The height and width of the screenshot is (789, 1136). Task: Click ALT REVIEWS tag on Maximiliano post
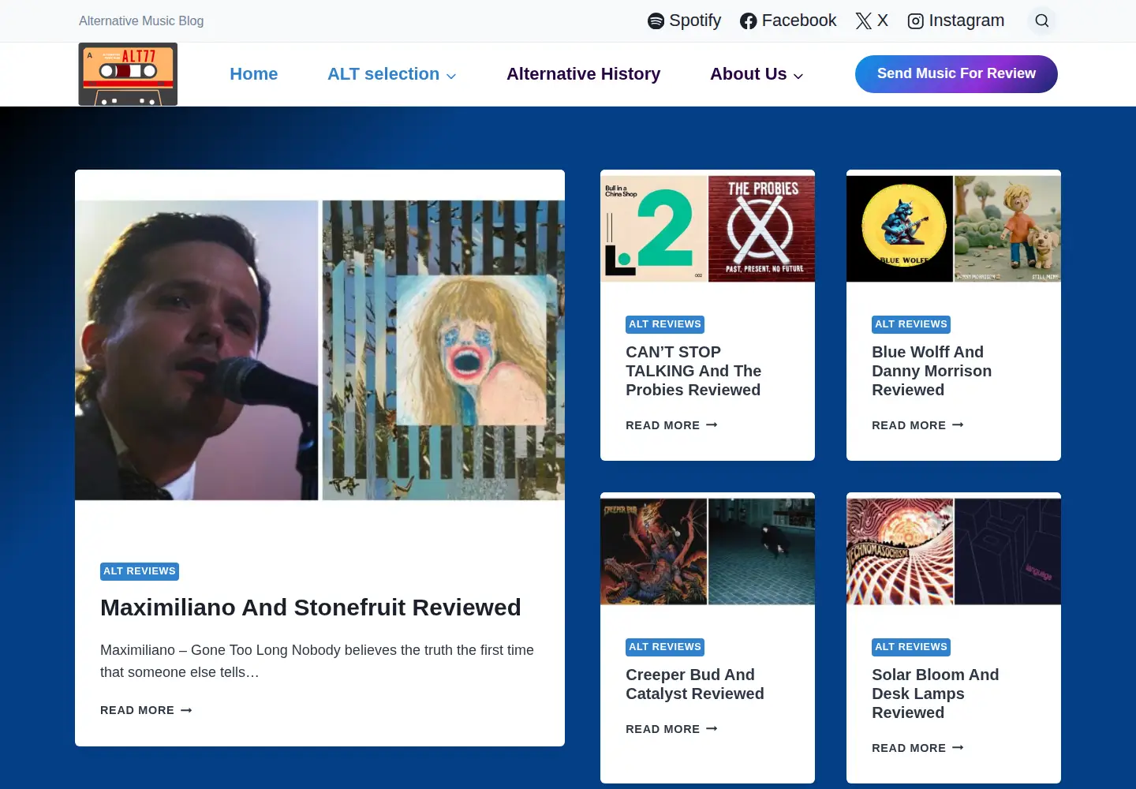(140, 571)
